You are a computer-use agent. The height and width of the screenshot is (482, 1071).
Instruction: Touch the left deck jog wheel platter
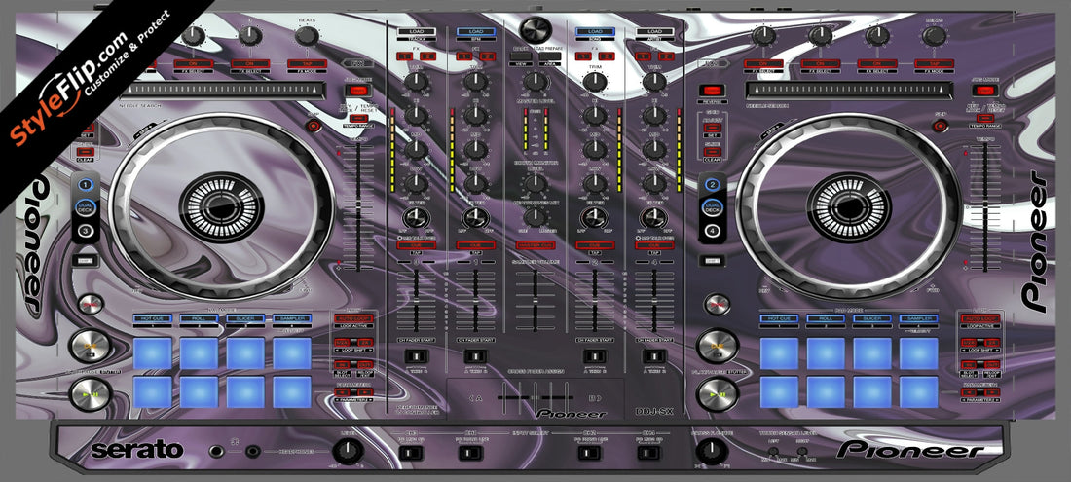tap(222, 206)
